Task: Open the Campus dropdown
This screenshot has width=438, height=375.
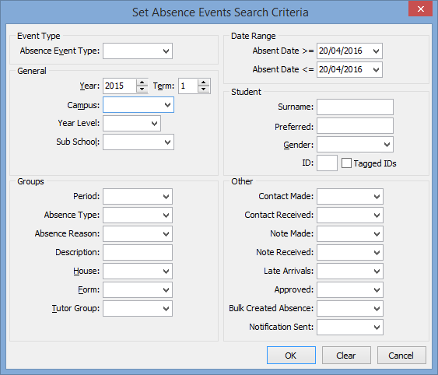Action: point(138,105)
